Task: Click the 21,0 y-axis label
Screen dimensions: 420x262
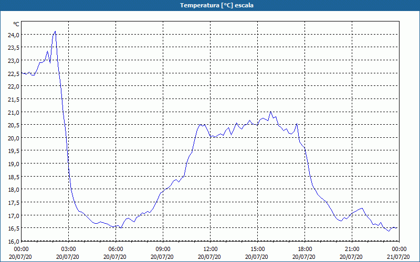Action: coord(14,112)
